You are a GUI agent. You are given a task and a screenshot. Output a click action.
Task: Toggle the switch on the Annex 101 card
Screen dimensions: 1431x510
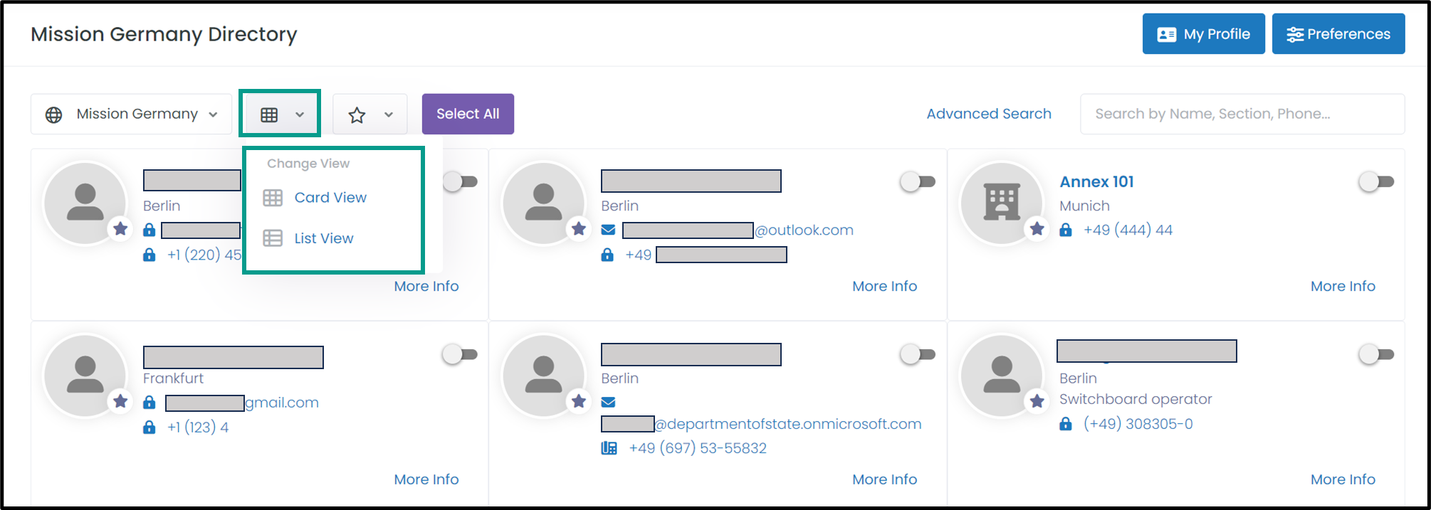[1375, 182]
